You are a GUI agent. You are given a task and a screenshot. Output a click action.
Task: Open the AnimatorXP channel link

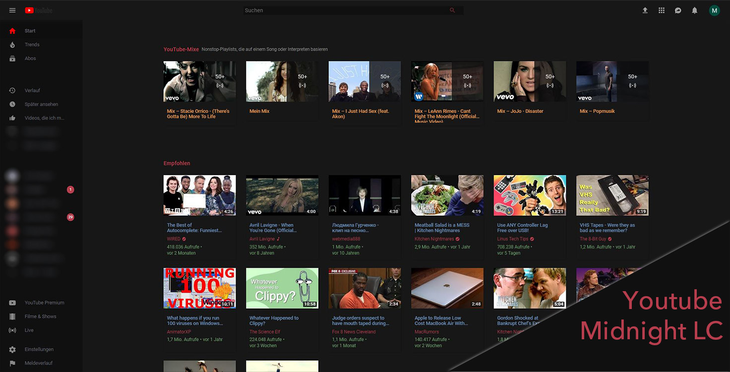pyautogui.click(x=179, y=332)
